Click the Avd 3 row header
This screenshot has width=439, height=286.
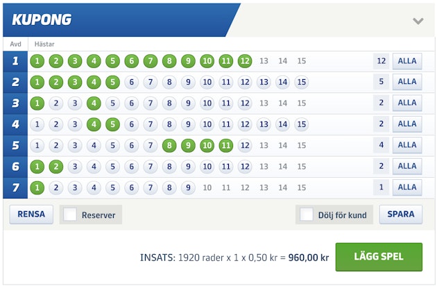click(x=15, y=103)
